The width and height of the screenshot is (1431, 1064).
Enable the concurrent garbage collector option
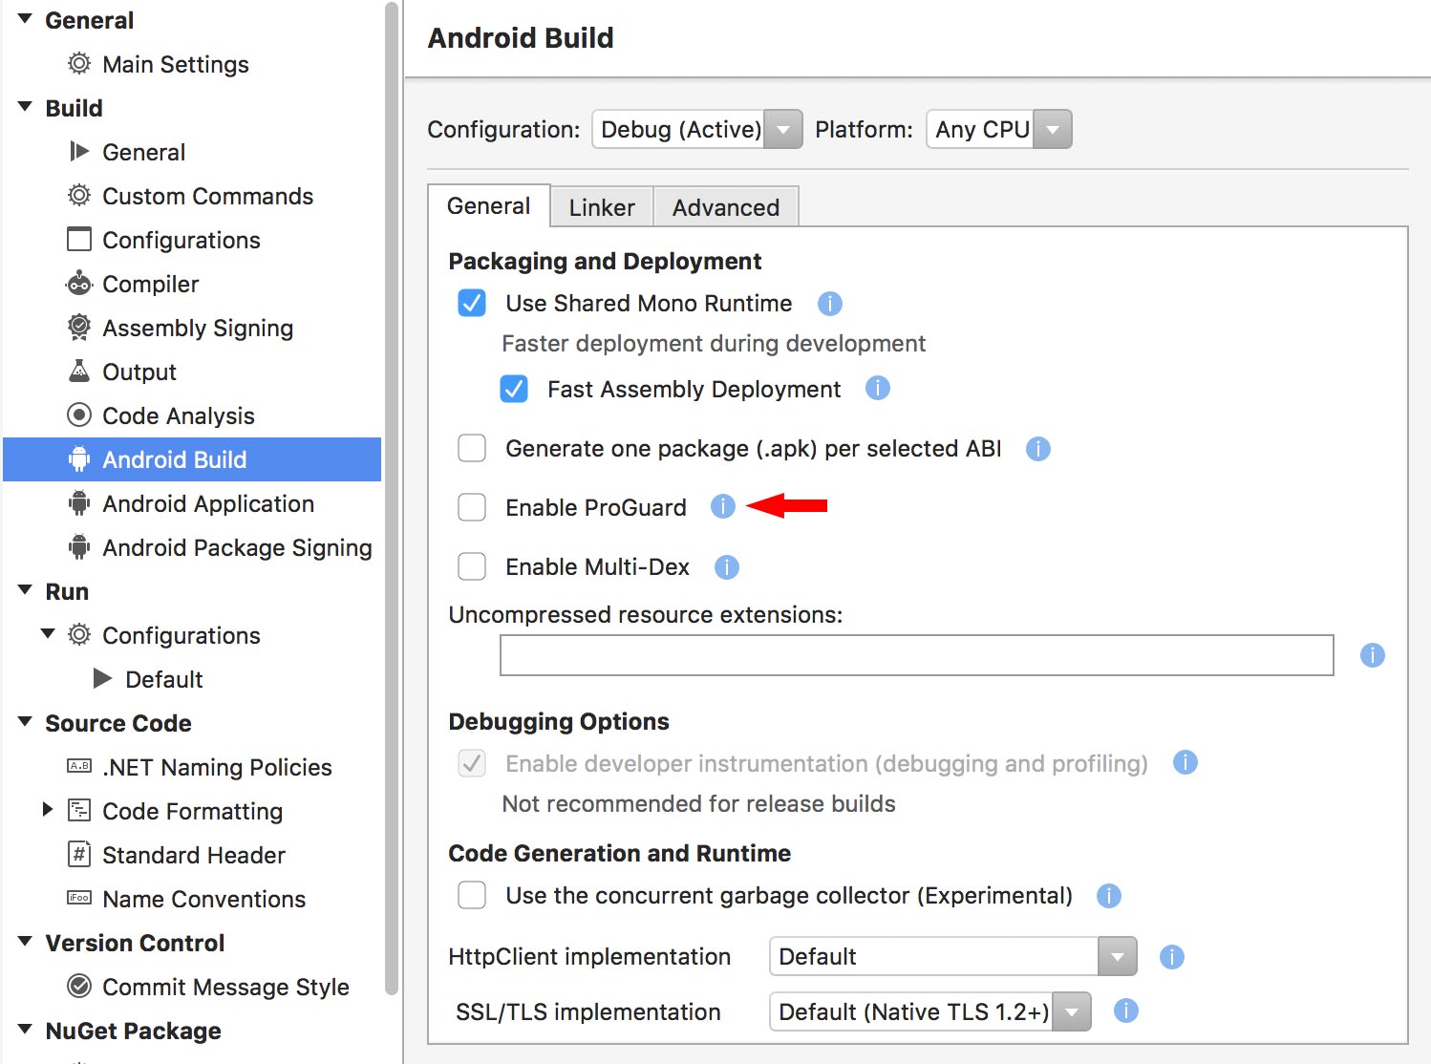click(472, 895)
